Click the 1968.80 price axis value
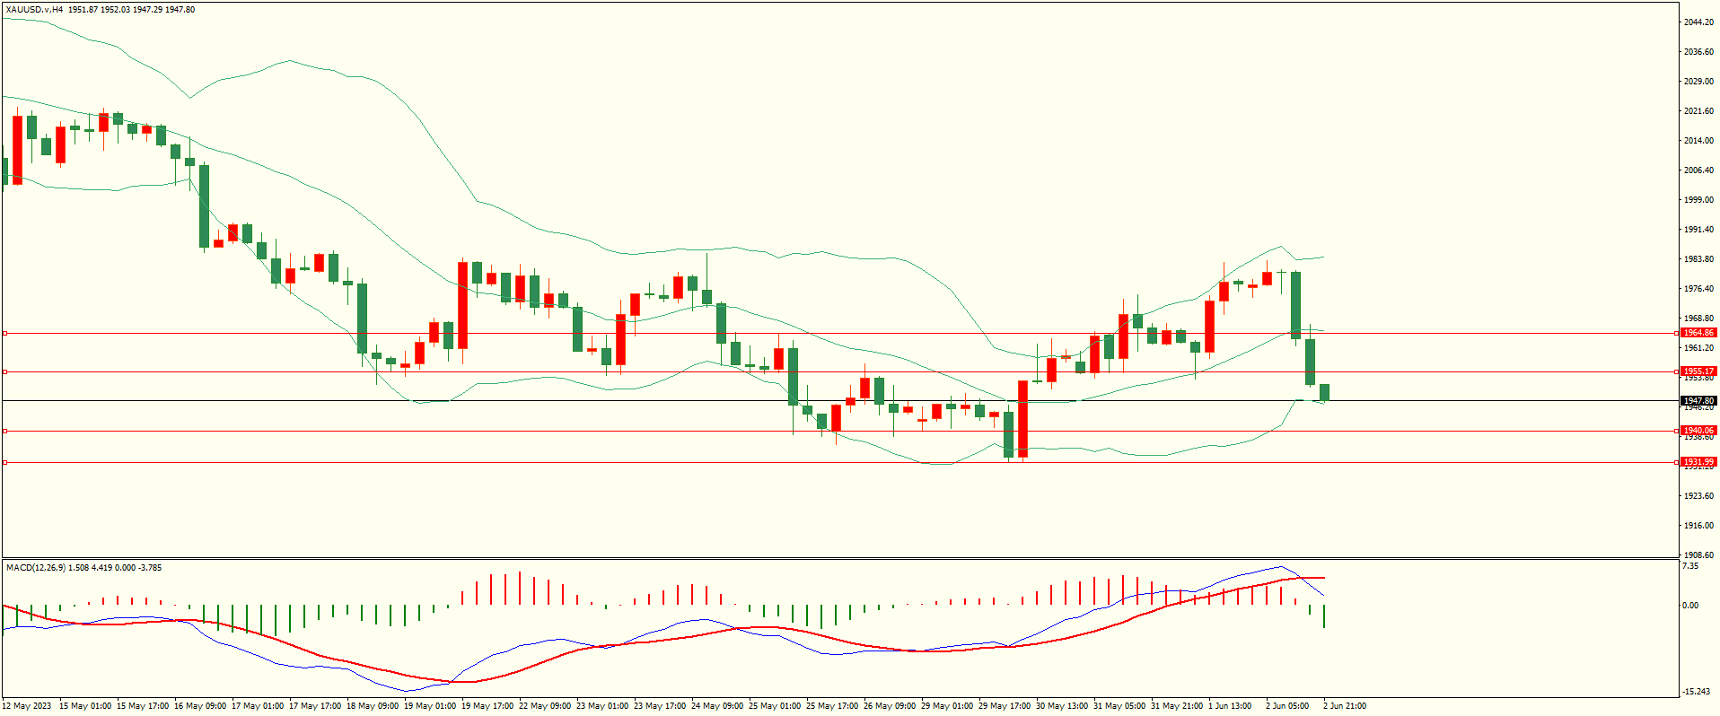The image size is (1720, 716). coord(1698,319)
